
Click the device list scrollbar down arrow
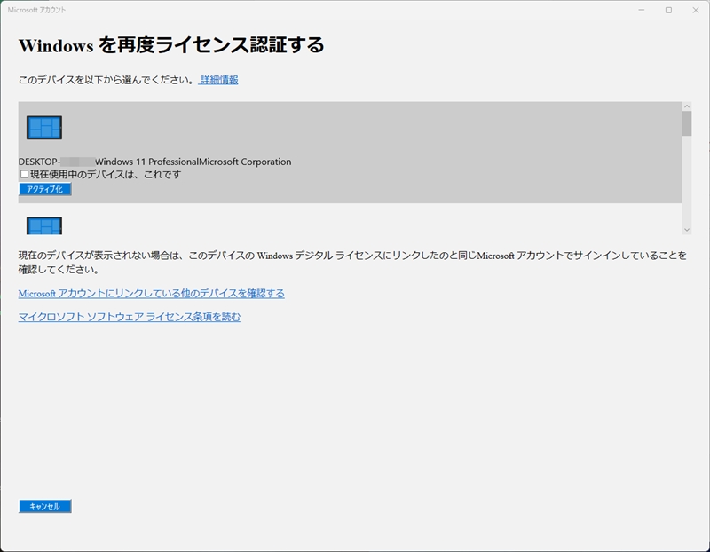687,229
